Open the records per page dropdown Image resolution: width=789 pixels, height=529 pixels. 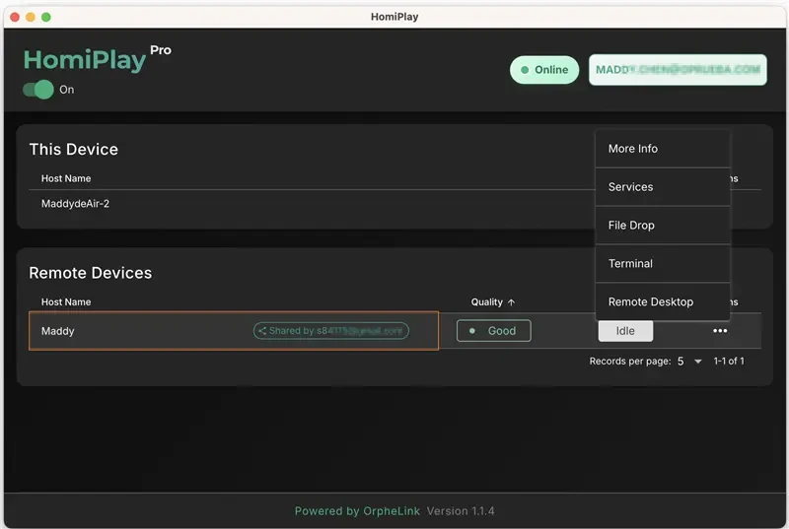point(689,362)
